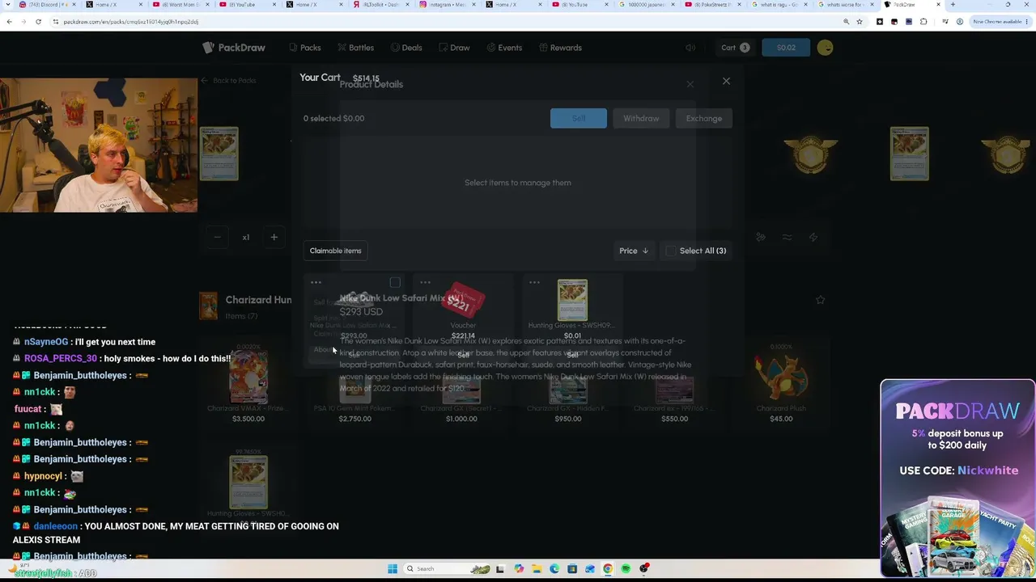Go back in browser history

point(9,21)
